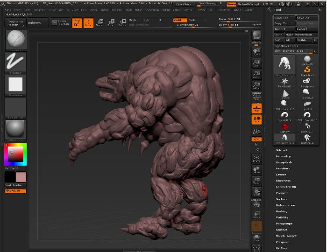
Task: Click the QuickSave button
Action: pyautogui.click(x=184, y=4)
